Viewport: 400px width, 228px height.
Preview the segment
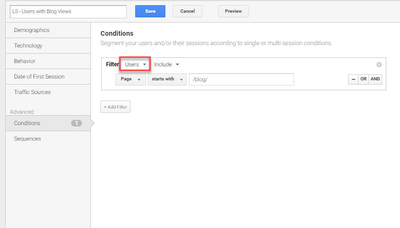(x=233, y=11)
